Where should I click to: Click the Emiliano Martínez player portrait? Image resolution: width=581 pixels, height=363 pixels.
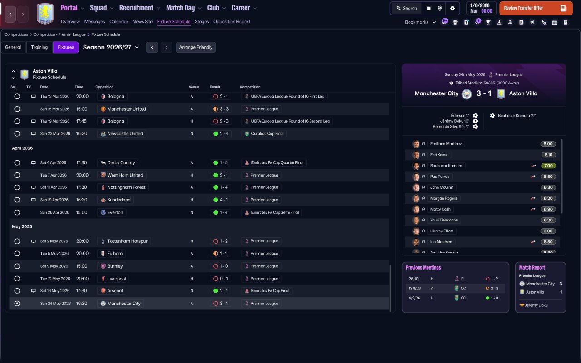point(416,144)
